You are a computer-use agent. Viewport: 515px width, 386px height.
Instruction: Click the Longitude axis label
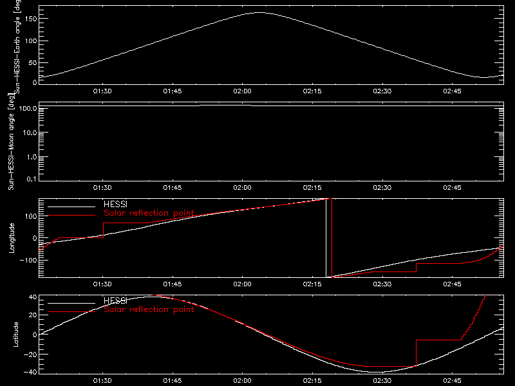(12, 238)
